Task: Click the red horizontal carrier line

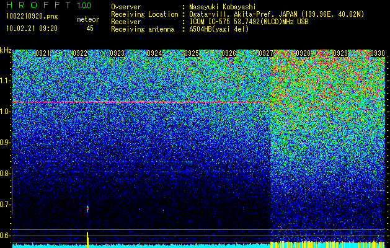Action: (141, 102)
